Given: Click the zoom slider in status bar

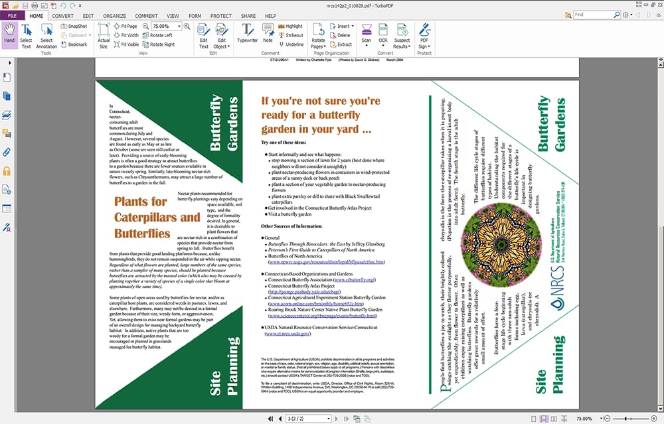Looking at the screenshot, I should pos(629,419).
